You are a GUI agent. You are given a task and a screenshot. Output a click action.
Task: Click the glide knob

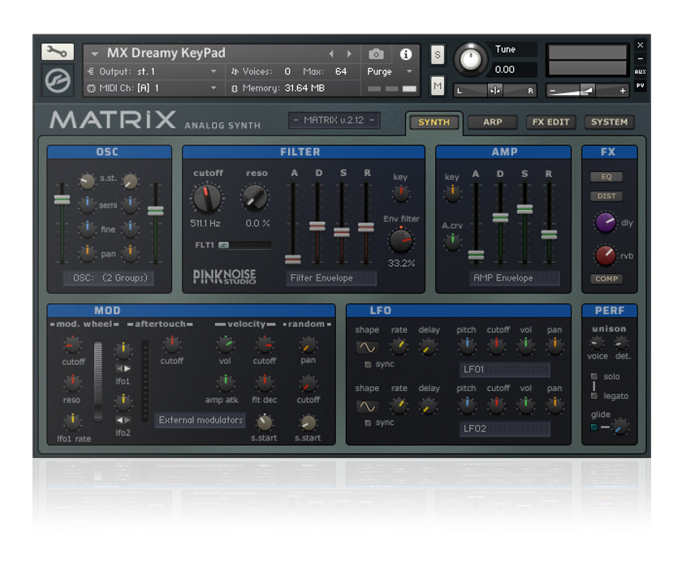pos(620,427)
